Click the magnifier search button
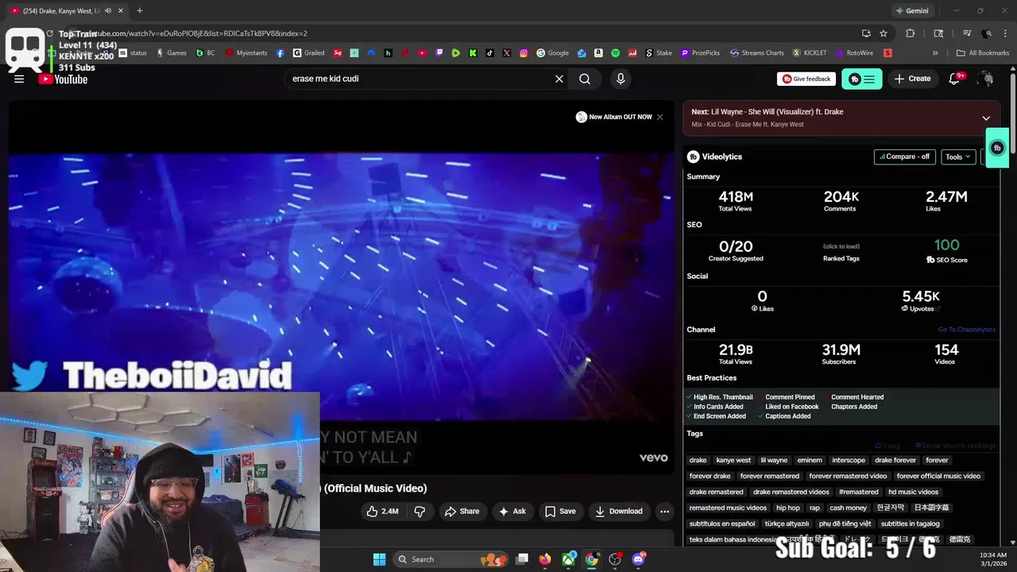 [585, 79]
